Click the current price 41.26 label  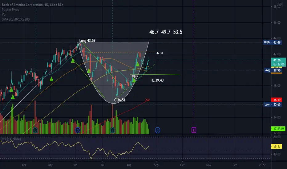pos(278,62)
